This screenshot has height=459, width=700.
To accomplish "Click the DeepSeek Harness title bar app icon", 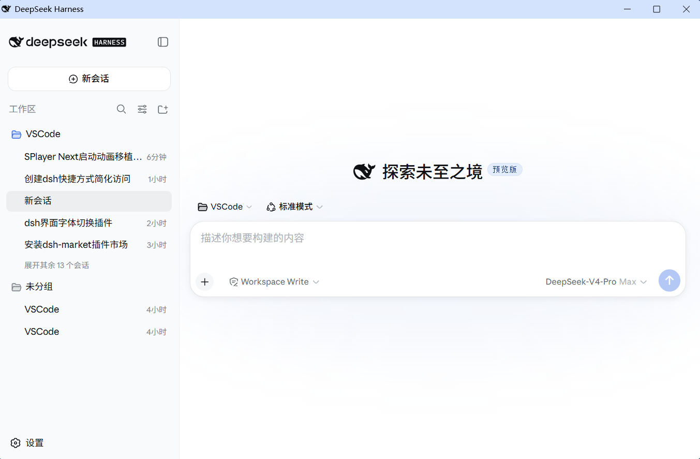I will pyautogui.click(x=7, y=9).
